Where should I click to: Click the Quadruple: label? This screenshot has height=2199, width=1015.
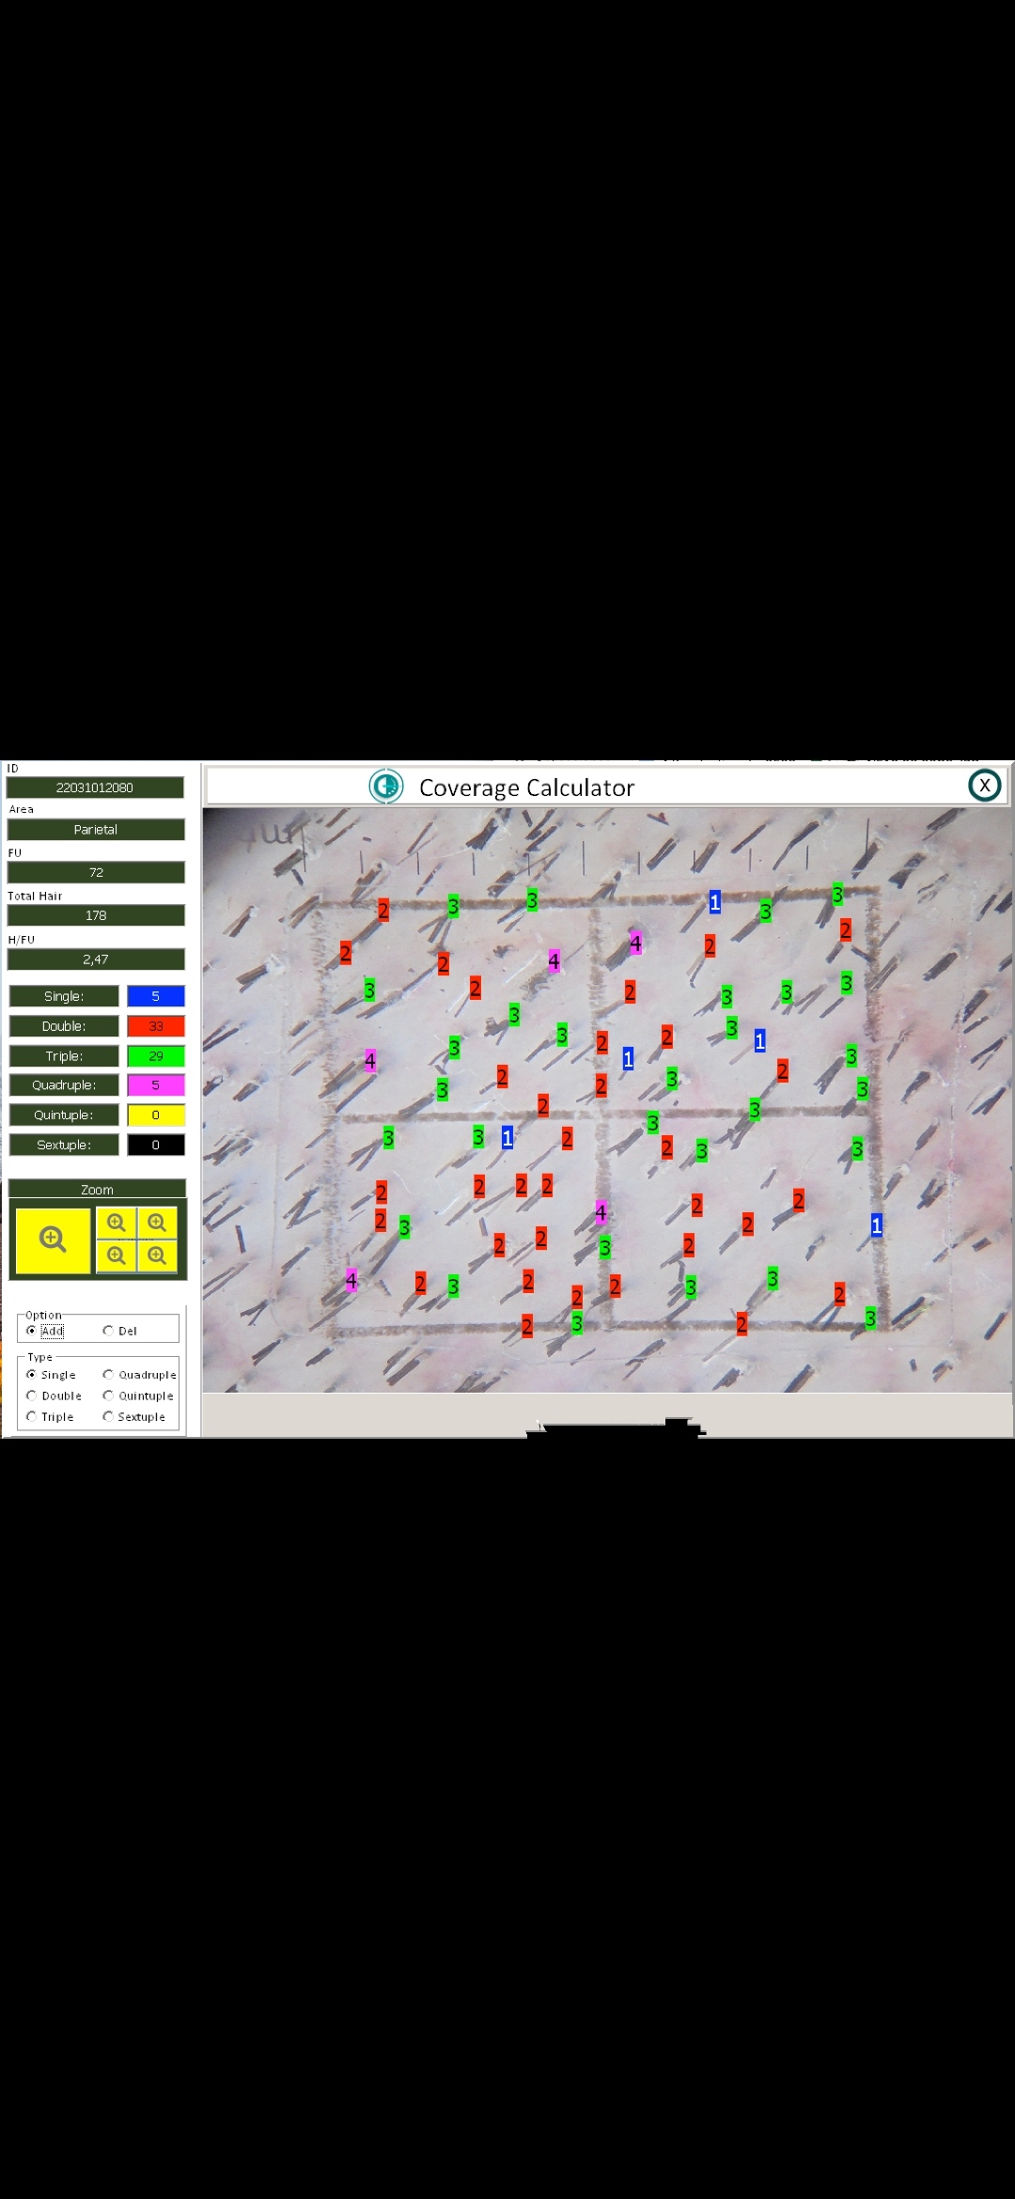(x=64, y=1084)
